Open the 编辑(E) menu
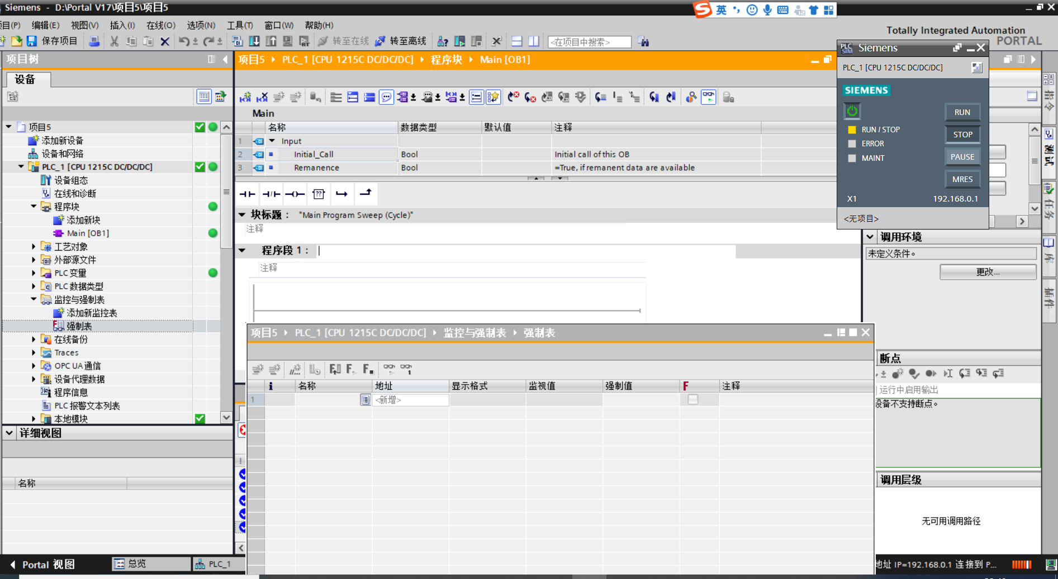 coord(46,25)
